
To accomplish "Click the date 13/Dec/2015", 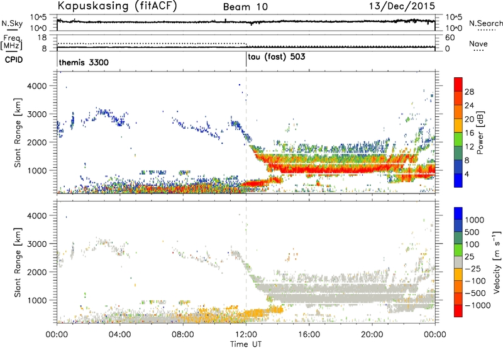I will click(402, 6).
